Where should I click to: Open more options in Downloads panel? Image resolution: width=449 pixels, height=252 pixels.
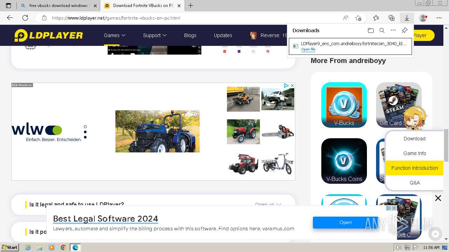pyautogui.click(x=393, y=30)
